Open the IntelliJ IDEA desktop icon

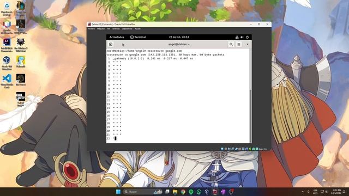pyautogui.click(x=7, y=45)
